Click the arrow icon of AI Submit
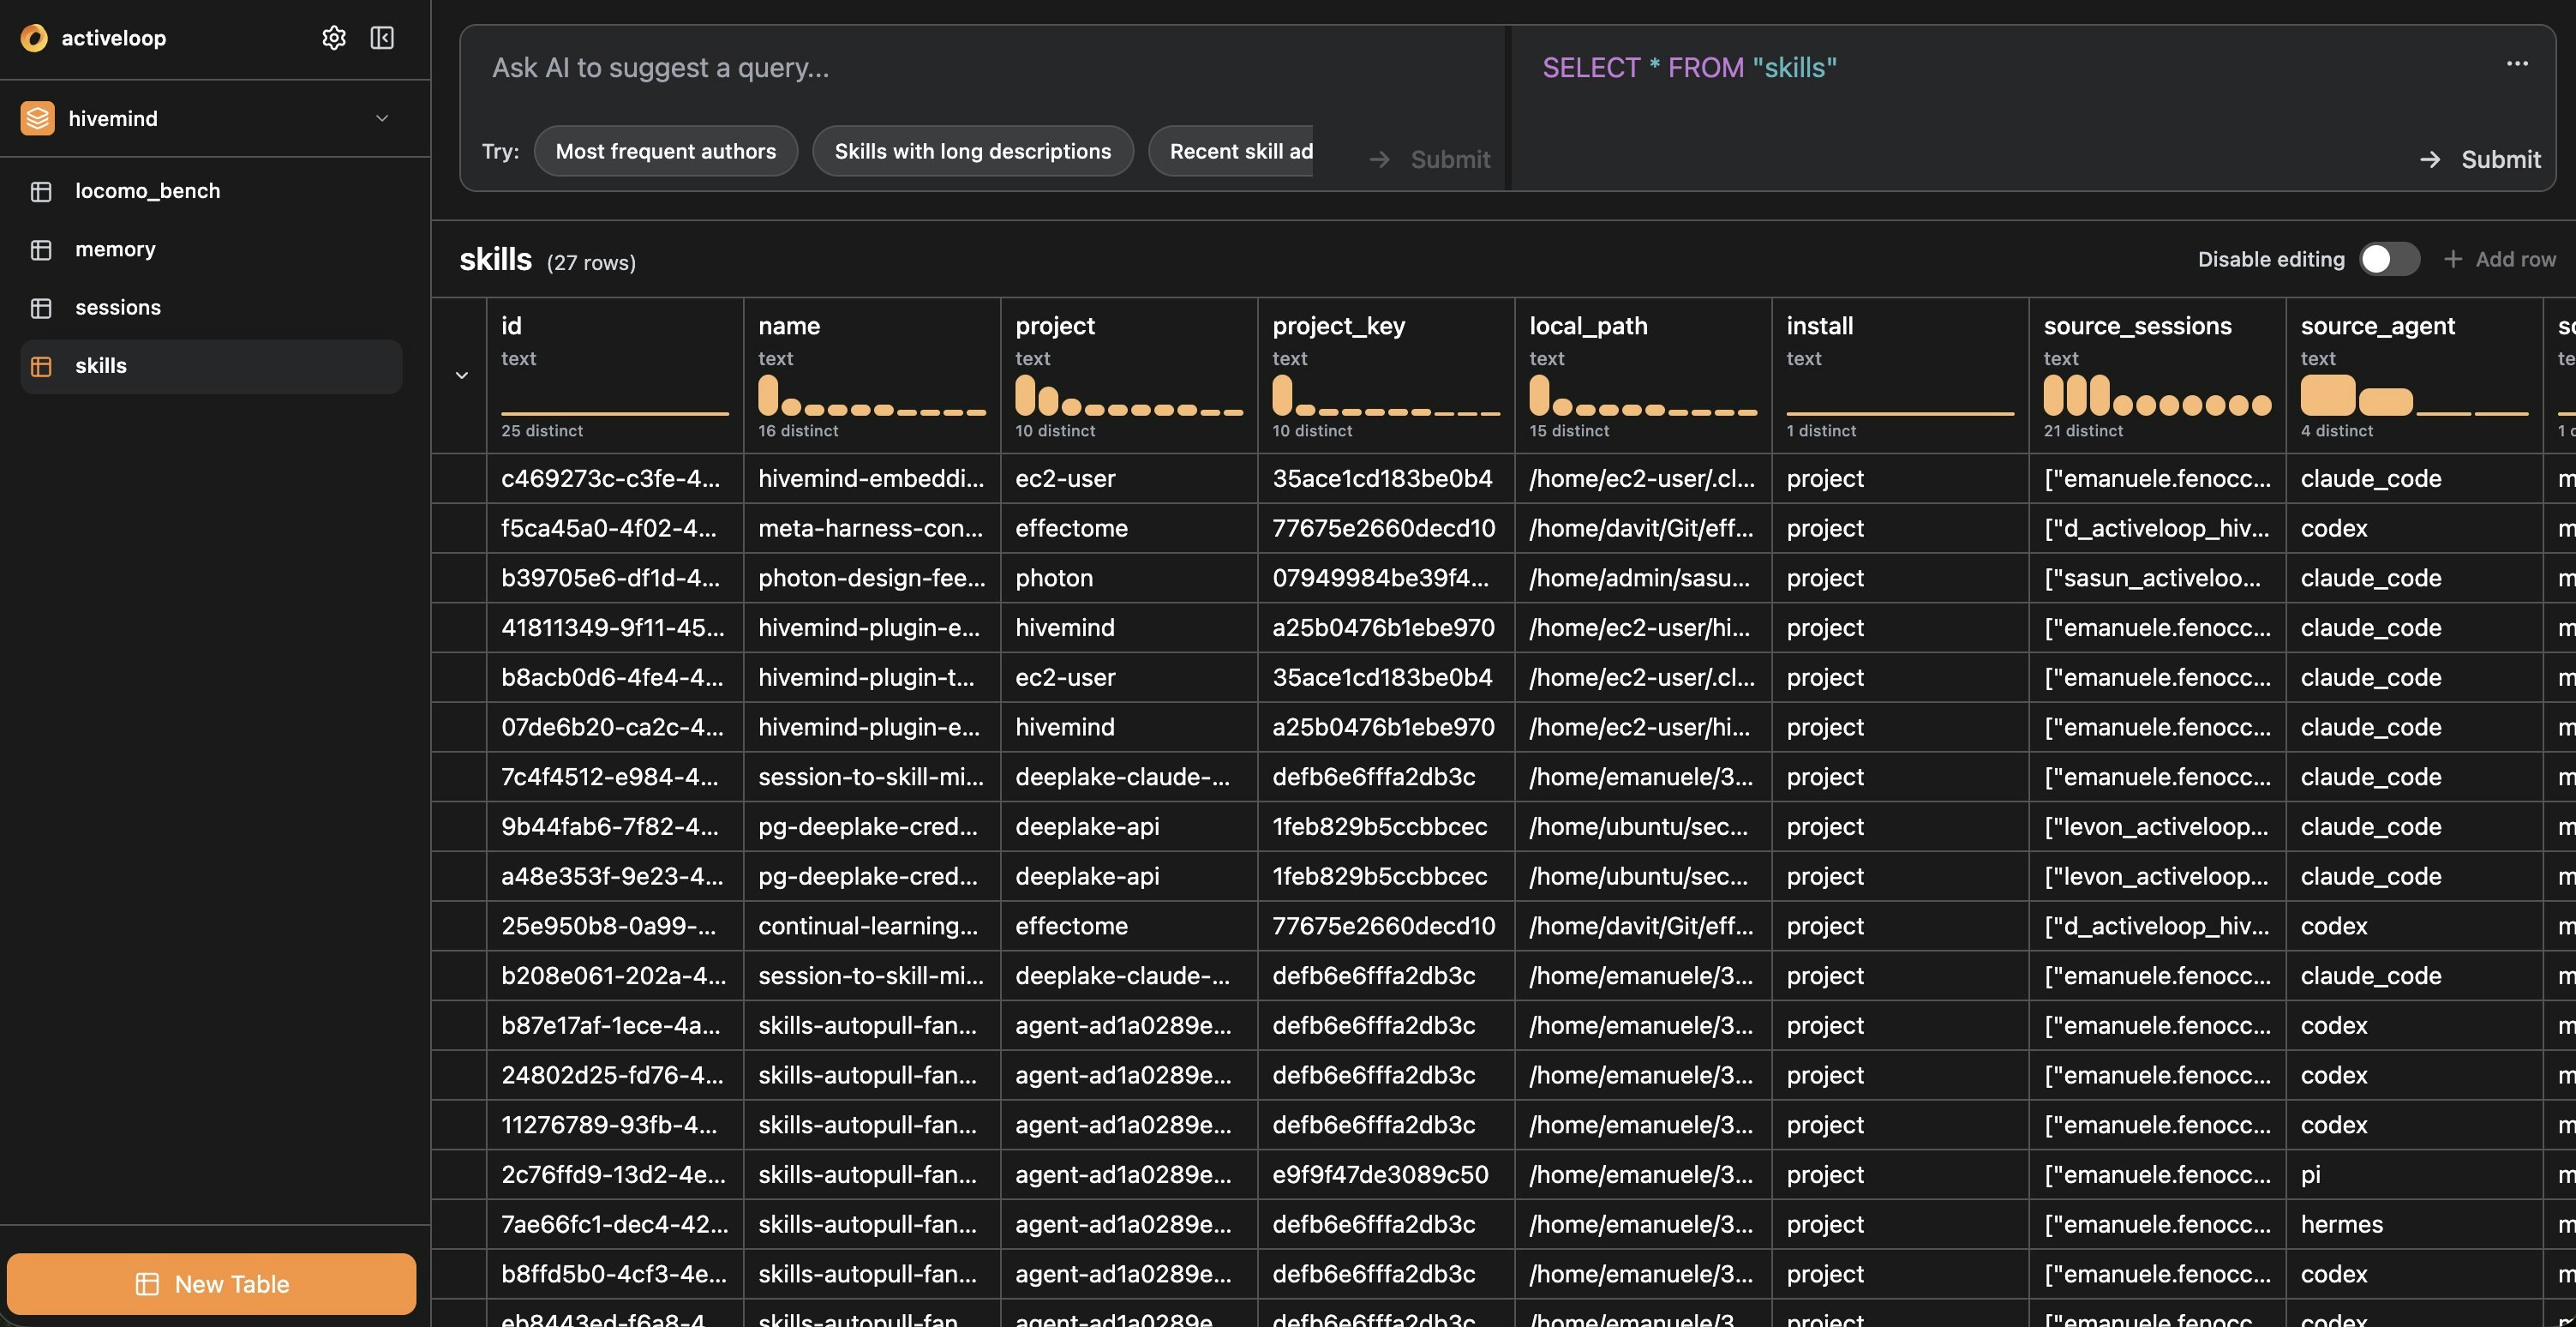Screen dimensions: 2576x1327 click(1380, 159)
